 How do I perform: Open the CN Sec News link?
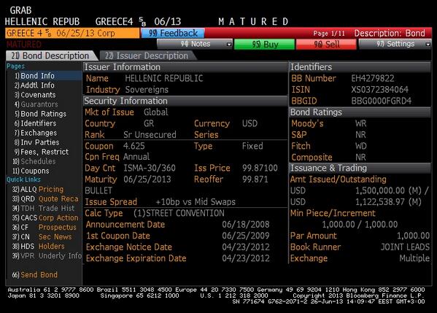click(42, 236)
